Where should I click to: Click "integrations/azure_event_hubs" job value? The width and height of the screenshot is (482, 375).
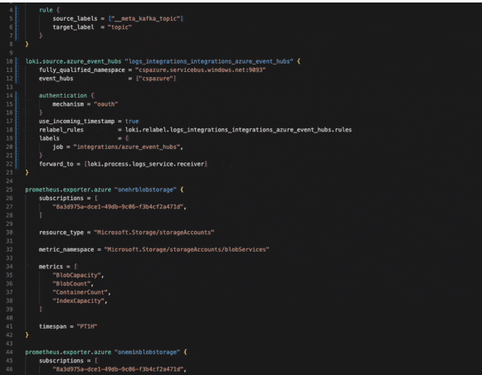127,147
